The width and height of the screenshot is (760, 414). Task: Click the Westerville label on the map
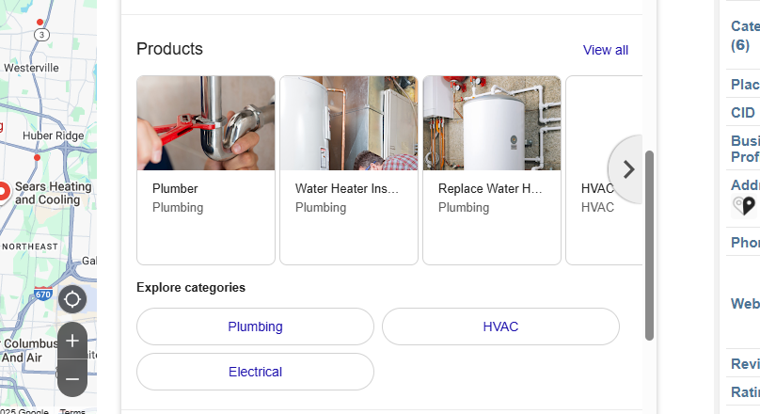point(32,68)
